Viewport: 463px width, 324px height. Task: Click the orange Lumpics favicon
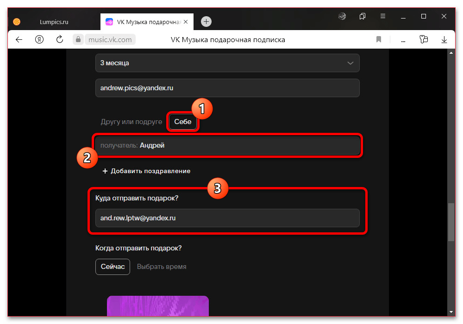17,22
